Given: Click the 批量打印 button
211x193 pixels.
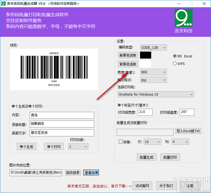Looking at the screenshot, I should [170, 157].
